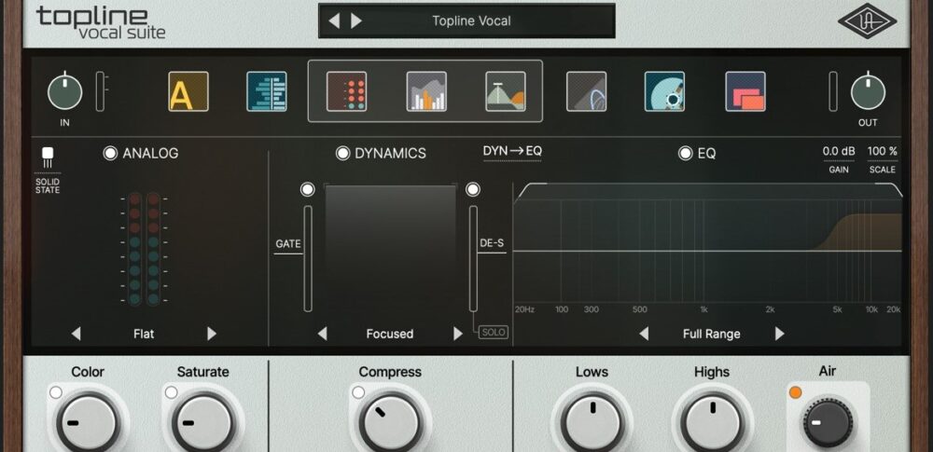This screenshot has width=933, height=452.
Task: Toggle the De-S enable button
Action: [x=472, y=190]
